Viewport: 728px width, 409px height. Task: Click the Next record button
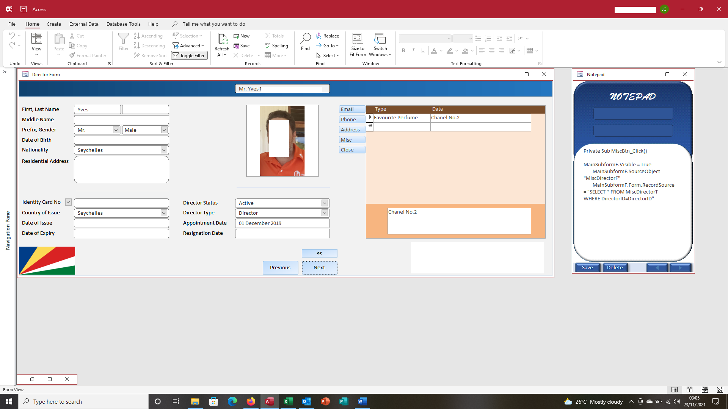click(319, 268)
